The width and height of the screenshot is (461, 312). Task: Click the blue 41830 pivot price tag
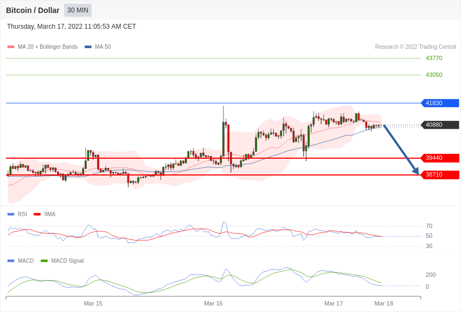(x=440, y=103)
